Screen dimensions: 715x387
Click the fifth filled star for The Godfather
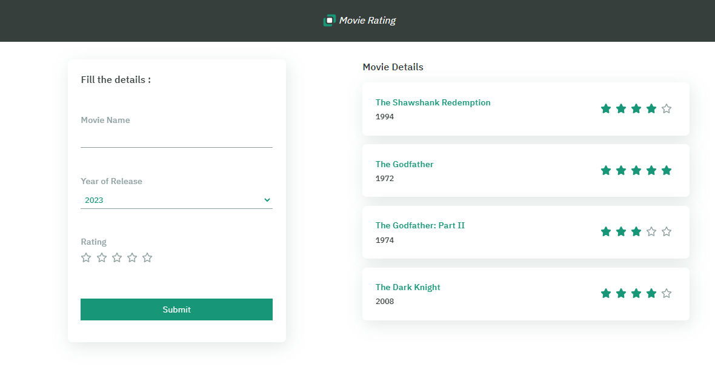[x=667, y=170]
